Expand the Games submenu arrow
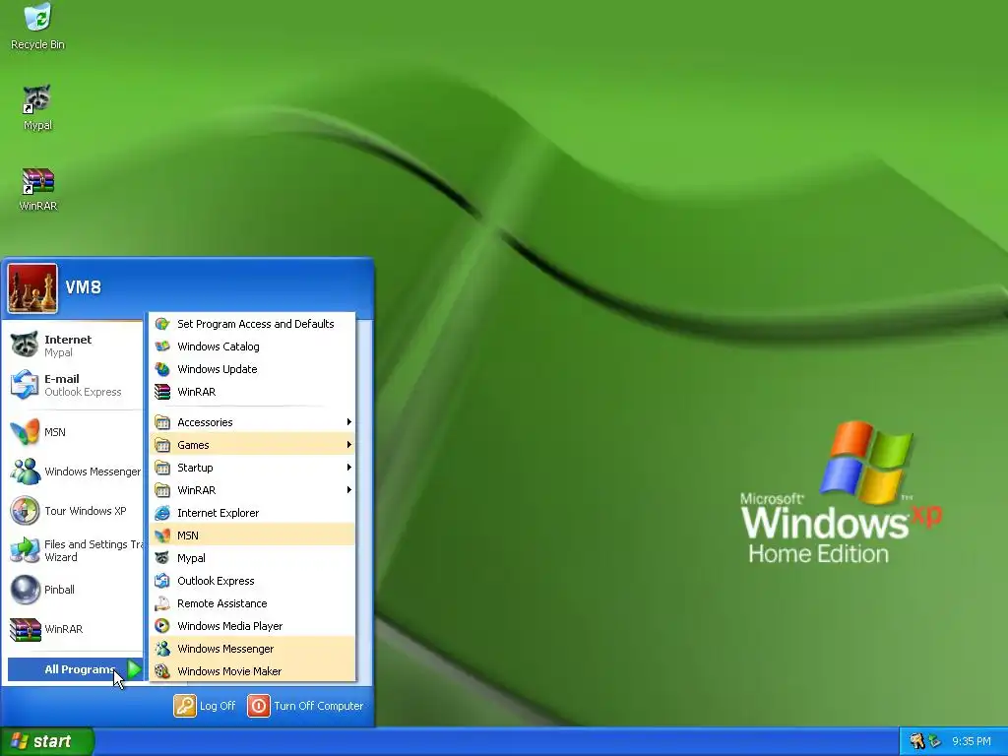 [349, 445]
